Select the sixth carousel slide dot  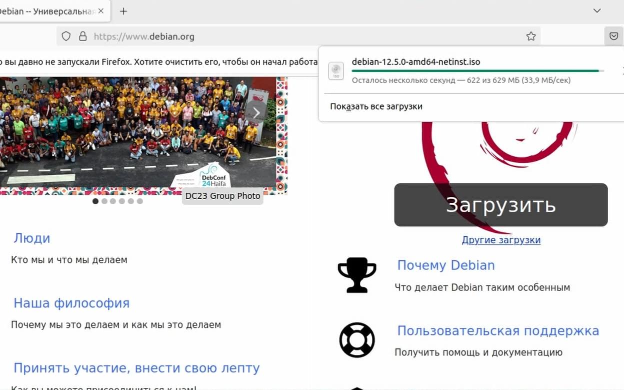point(140,201)
